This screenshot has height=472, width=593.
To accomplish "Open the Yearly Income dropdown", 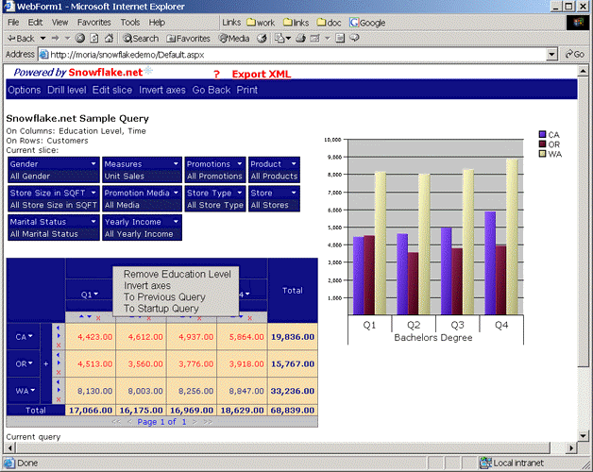I will (176, 221).
